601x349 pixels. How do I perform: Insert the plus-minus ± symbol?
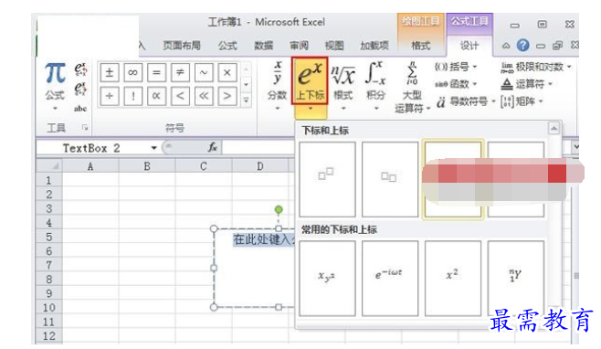[110, 72]
